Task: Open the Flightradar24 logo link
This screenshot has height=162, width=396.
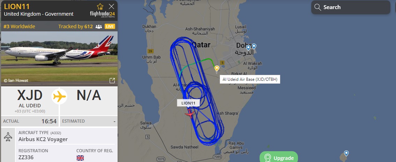Action: pyautogui.click(x=102, y=14)
